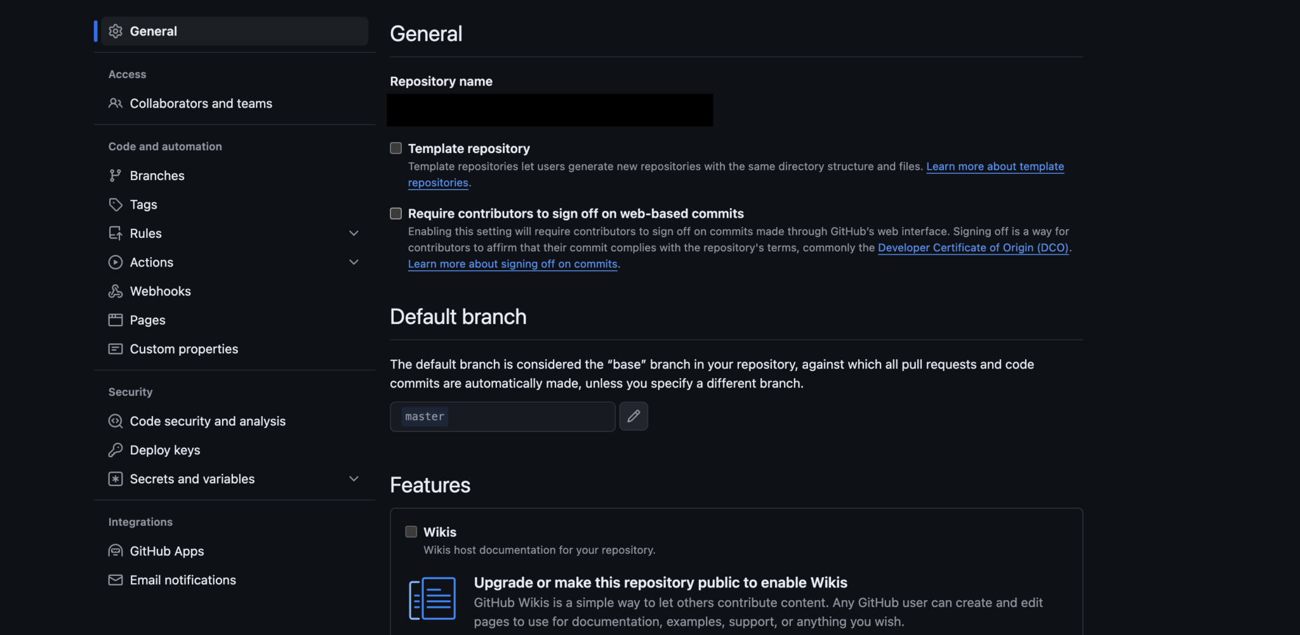Open link about template repositories

[994, 166]
